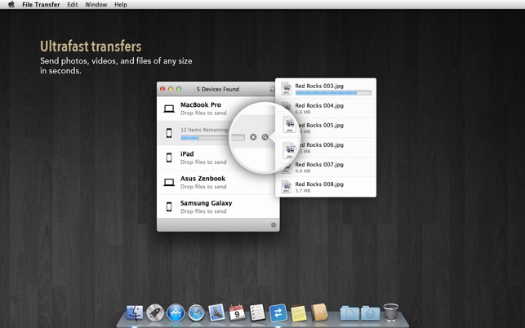This screenshot has height=328, width=525.
Task: Open Stickies notes icon in Dock
Action: click(299, 313)
